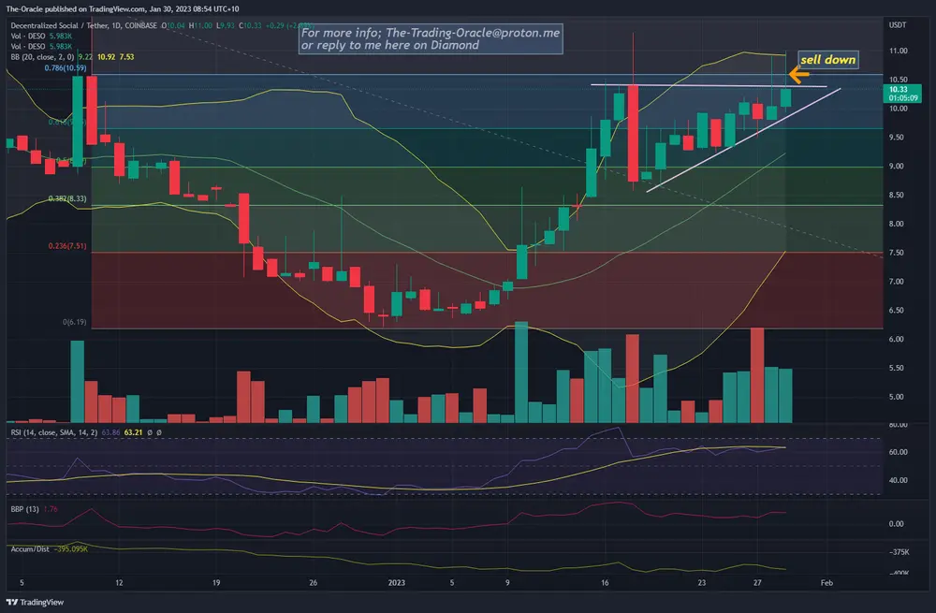
Task: Click the TradingView logo icon in footer
Action: point(13,603)
